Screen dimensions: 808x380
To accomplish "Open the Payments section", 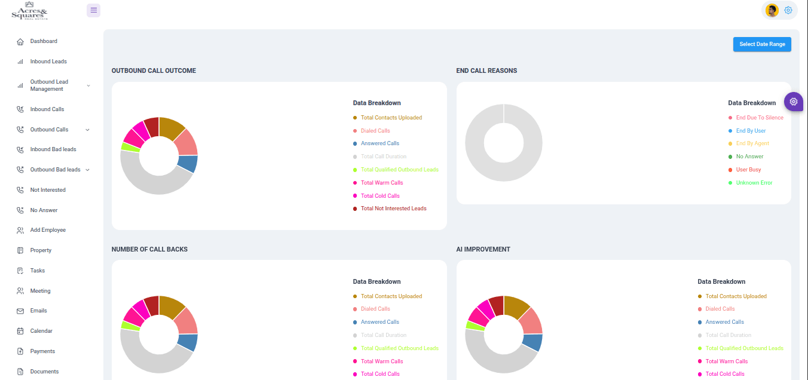I will 42,351.
